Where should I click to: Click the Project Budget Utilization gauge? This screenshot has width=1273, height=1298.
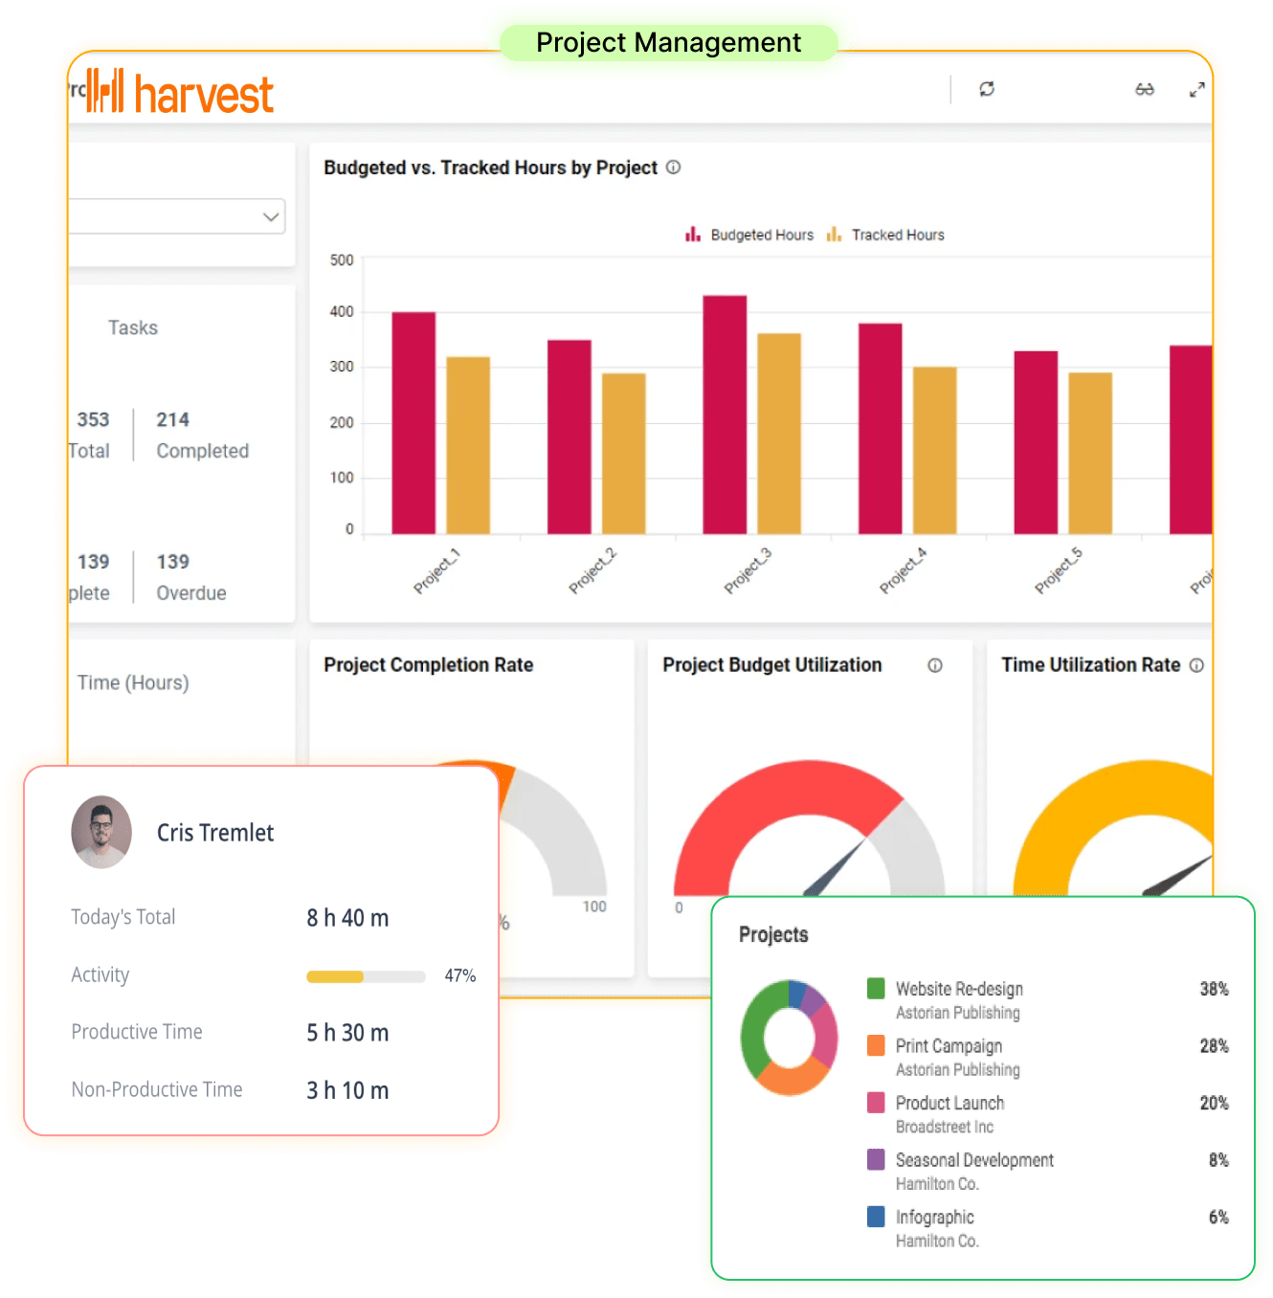(x=810, y=829)
